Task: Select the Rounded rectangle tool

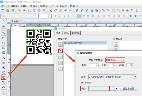Action: (4, 38)
